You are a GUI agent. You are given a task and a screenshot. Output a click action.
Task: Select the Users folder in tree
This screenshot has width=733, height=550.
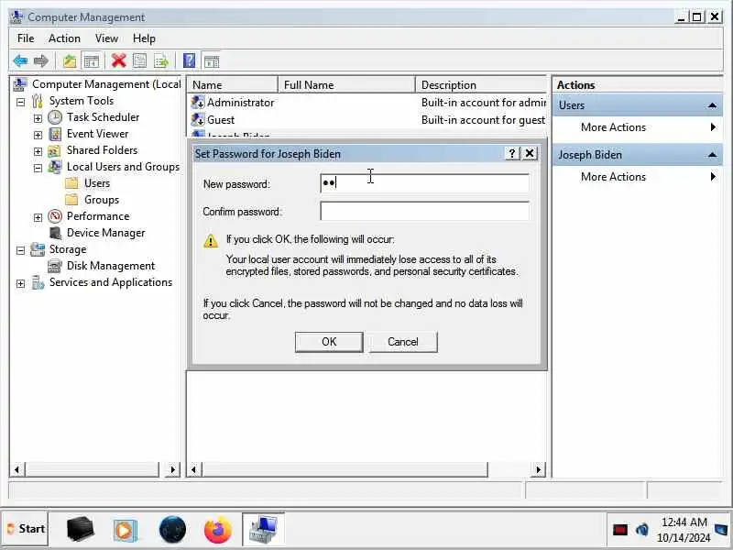click(97, 183)
